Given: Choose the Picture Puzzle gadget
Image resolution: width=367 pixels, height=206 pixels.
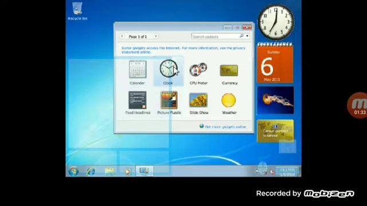Looking at the screenshot, I should (169, 100).
